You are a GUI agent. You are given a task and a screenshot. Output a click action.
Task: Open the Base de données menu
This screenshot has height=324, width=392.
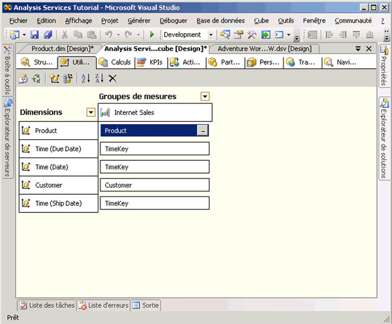(x=221, y=21)
